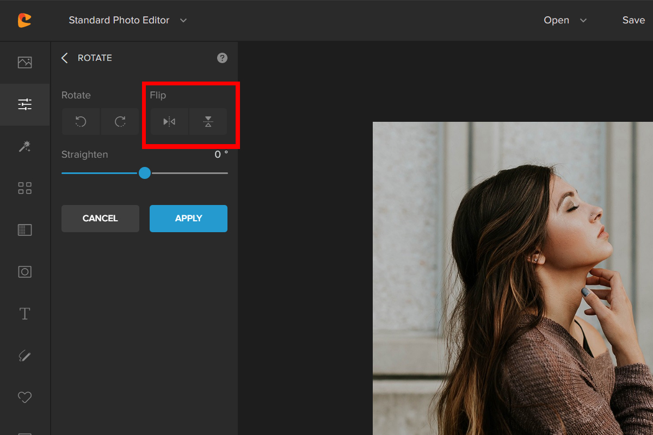Select the Text tool in sidebar
653x435 pixels.
click(24, 314)
